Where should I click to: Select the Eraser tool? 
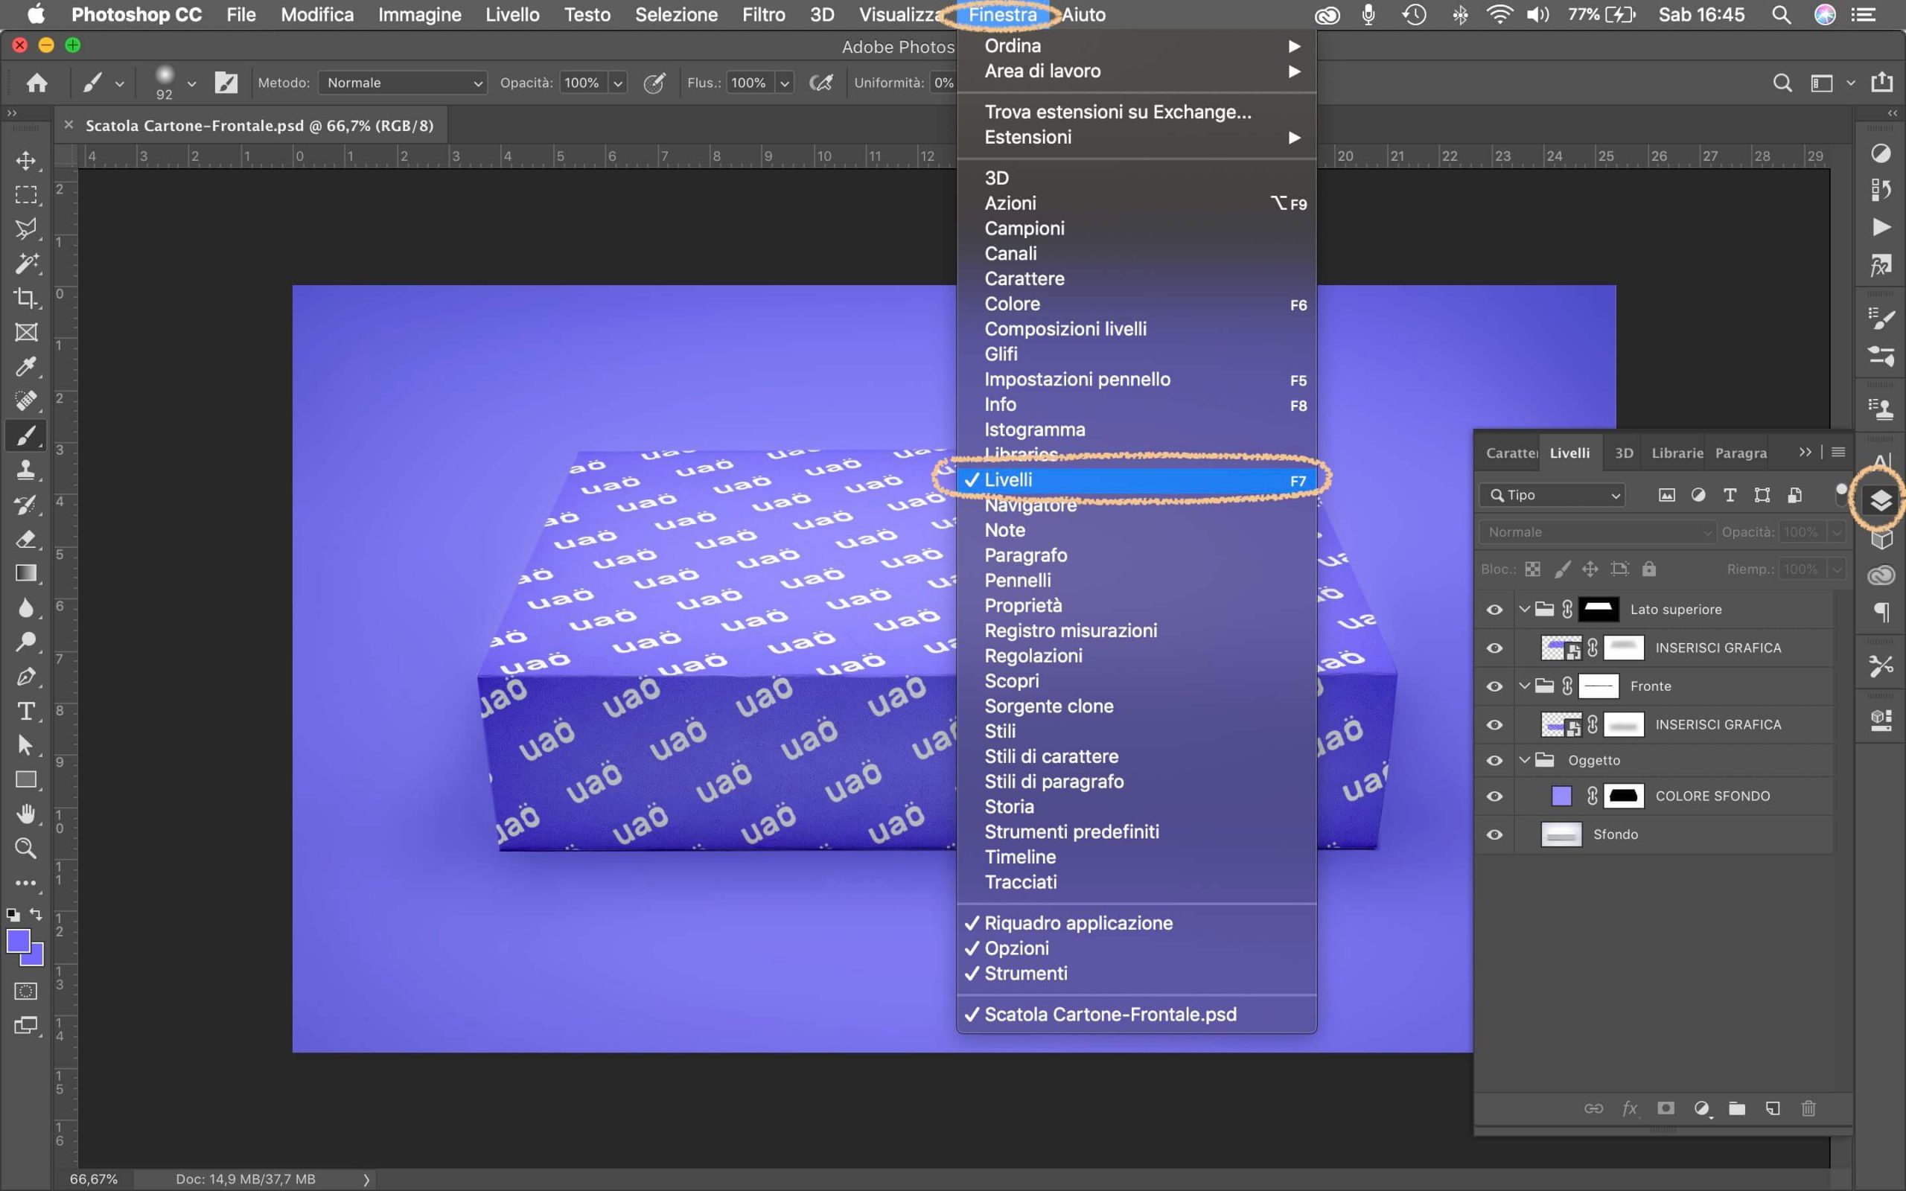click(x=26, y=539)
